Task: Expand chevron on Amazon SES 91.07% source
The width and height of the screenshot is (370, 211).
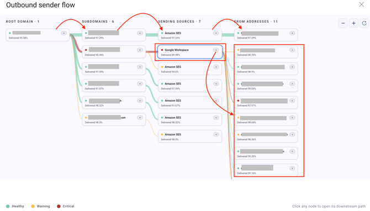Action: (216, 101)
